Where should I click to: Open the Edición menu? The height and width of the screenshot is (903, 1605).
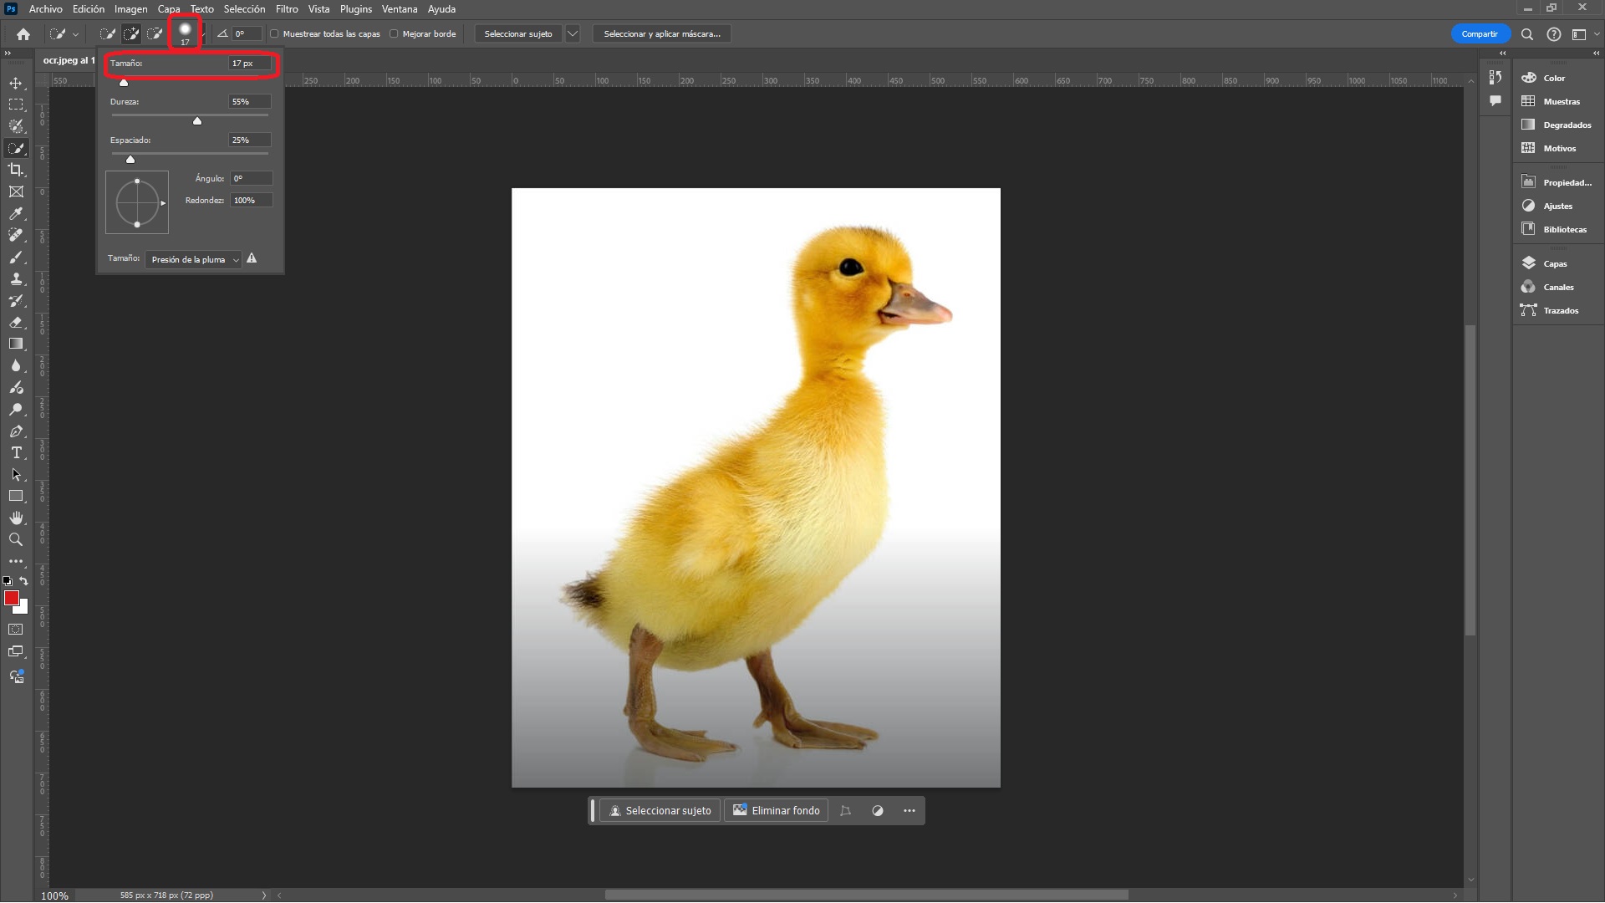(x=89, y=9)
